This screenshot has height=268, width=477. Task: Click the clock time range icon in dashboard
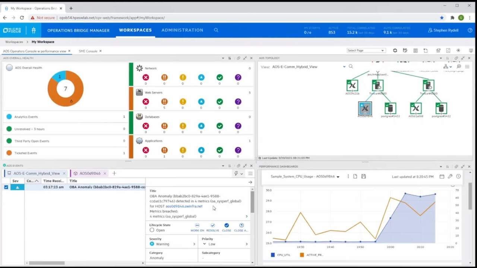click(458, 176)
